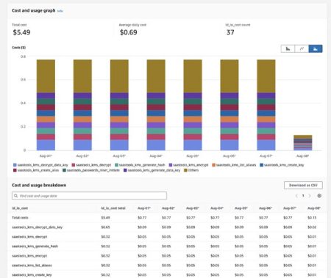
Task: Click saastools_passwords_reset_initiate legend entry
Action: click(91, 170)
